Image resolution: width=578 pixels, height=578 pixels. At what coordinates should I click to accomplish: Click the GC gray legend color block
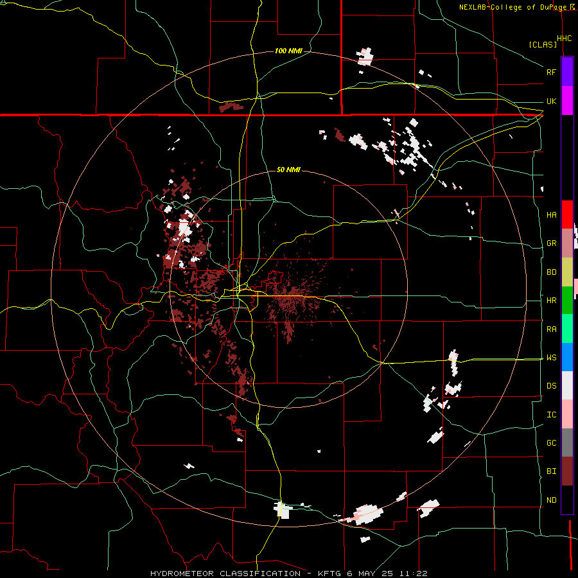[x=567, y=442]
